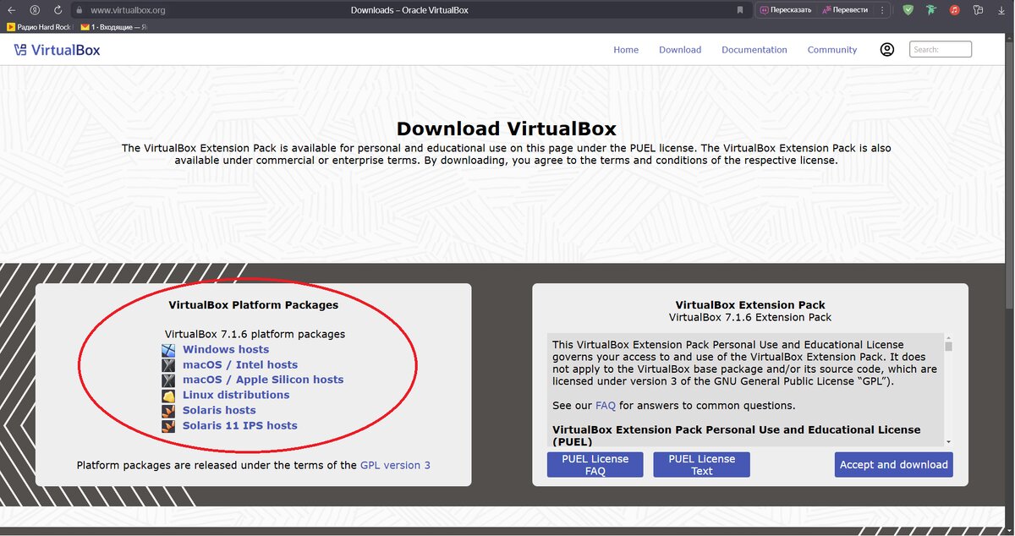This screenshot has height=536, width=1015.
Task: Click the VirtualBox Extension Pack heading
Action: (750, 305)
